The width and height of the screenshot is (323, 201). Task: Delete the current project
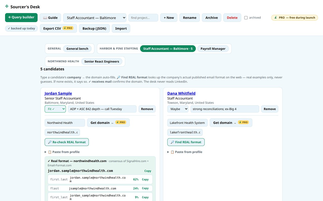[x=232, y=18]
